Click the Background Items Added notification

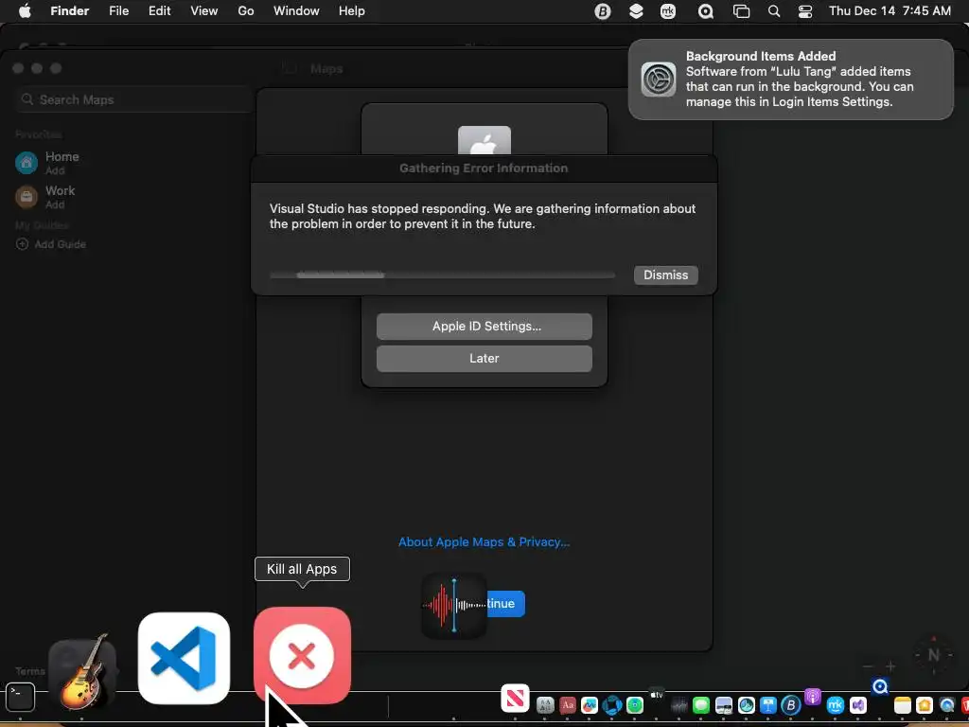[x=790, y=80]
